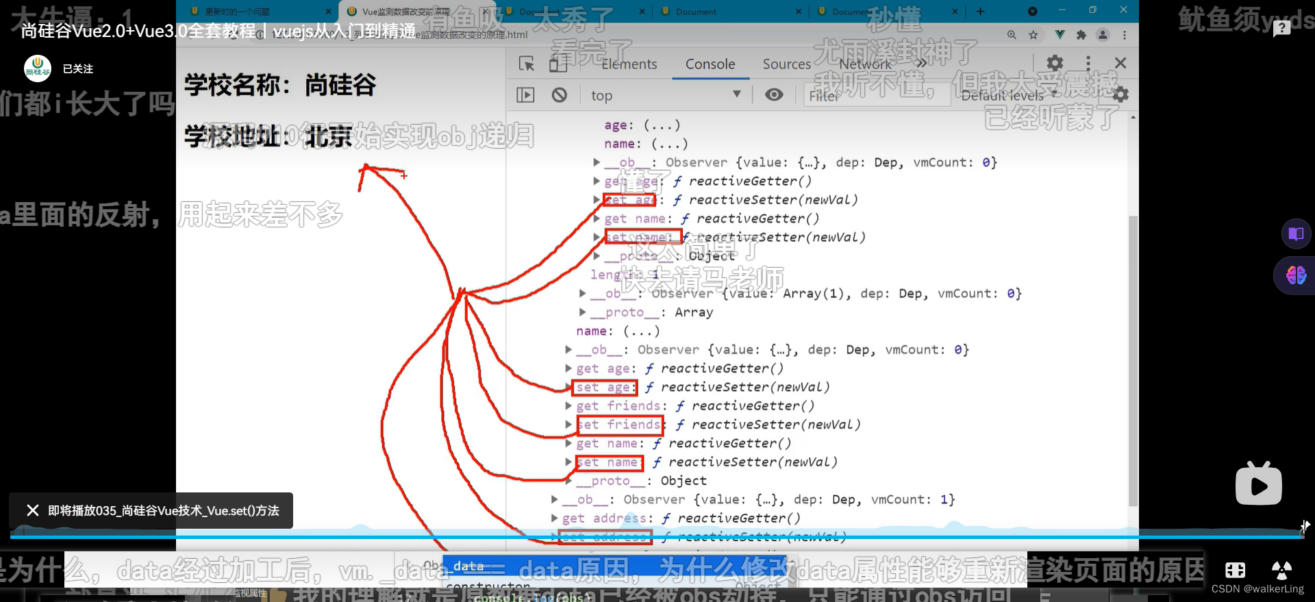Click the console scrollbar up arrow

click(1133, 118)
